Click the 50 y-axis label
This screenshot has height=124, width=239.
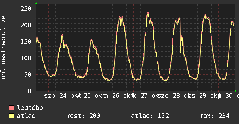click(28, 74)
